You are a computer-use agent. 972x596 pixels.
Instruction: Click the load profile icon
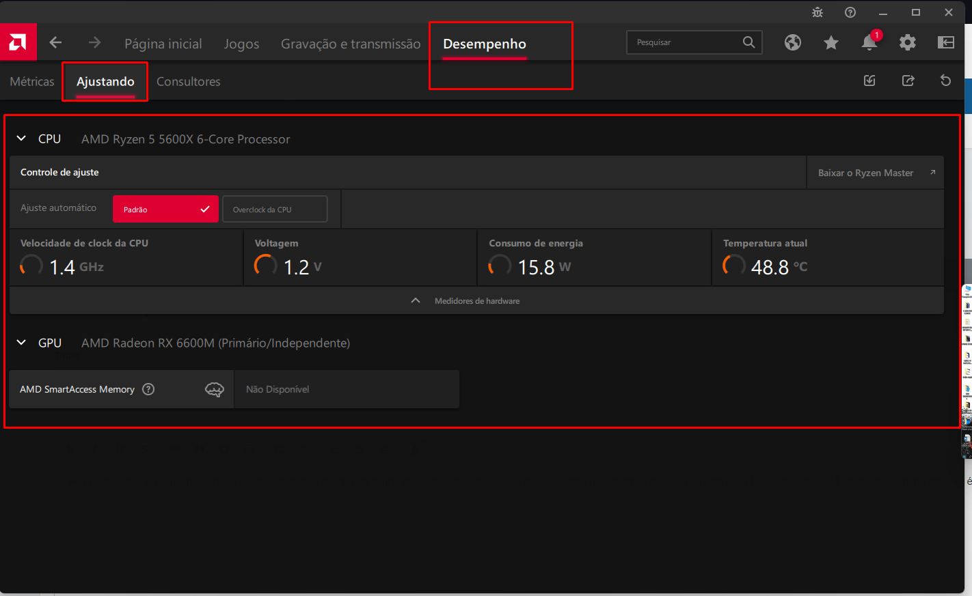coord(869,81)
